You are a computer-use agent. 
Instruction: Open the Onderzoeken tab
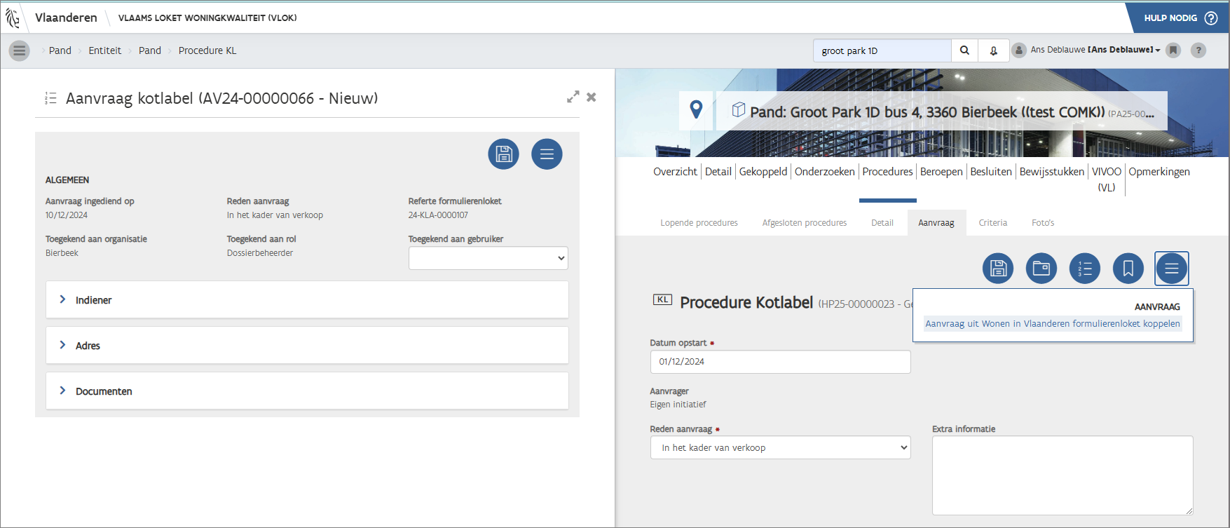pyautogui.click(x=824, y=172)
